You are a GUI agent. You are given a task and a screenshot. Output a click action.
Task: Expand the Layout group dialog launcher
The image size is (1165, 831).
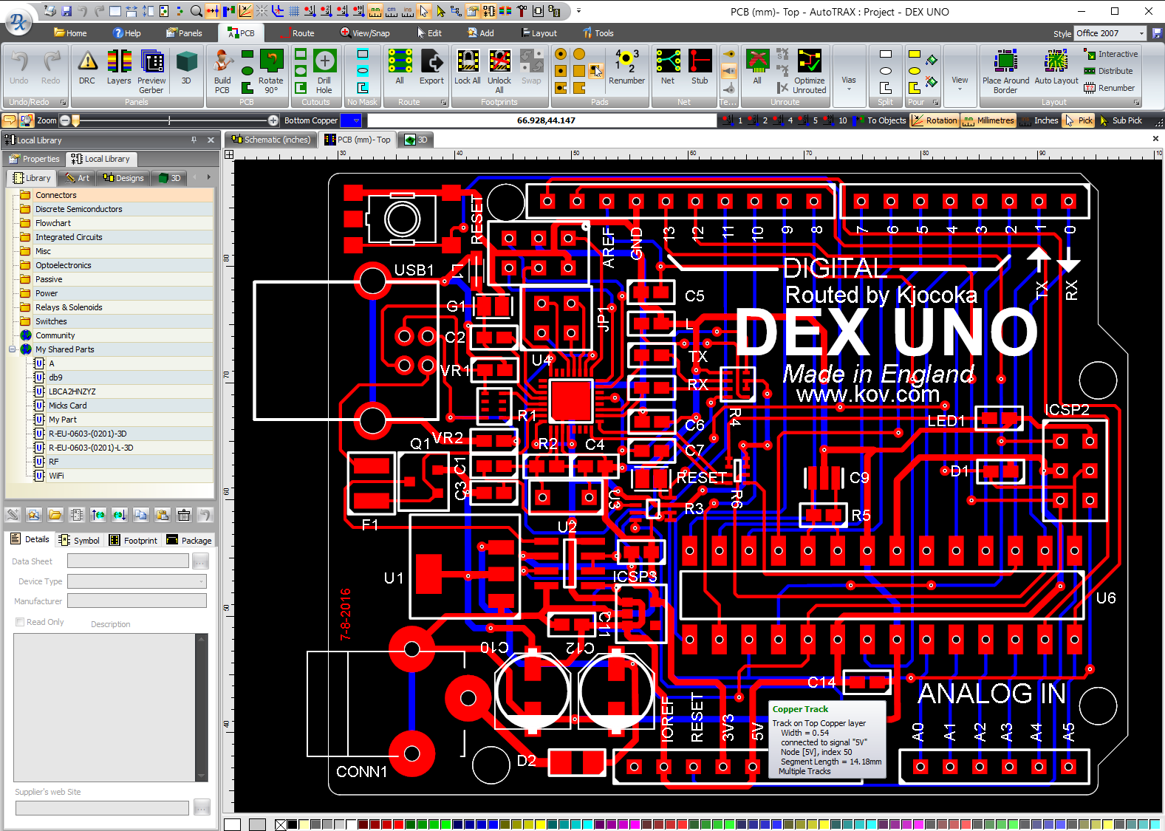click(1136, 103)
